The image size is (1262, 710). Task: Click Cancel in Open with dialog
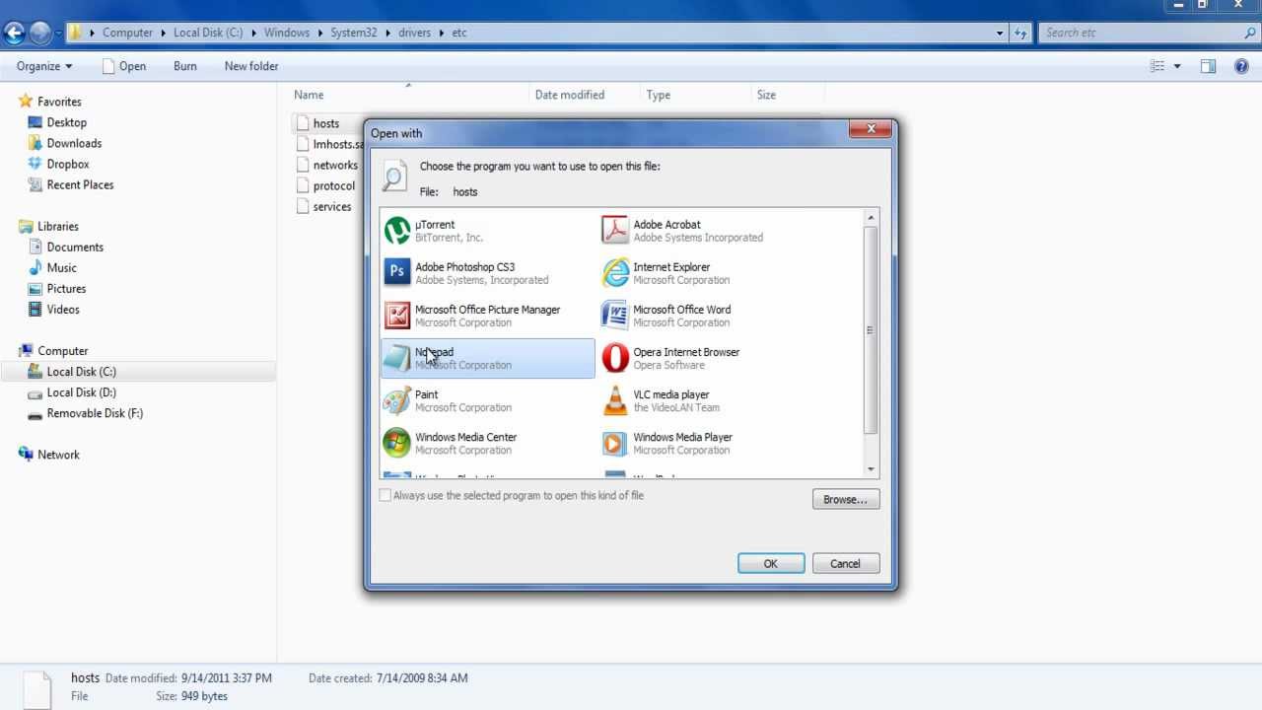coord(845,563)
